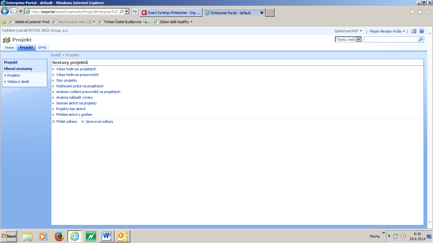
Task: Click the portal search text field
Action: tap(391, 40)
